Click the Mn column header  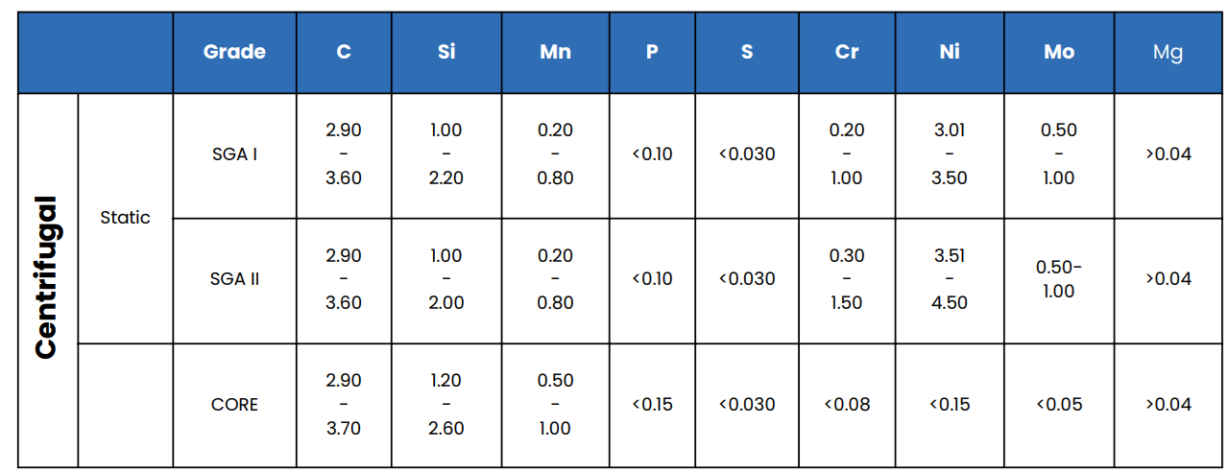[555, 53]
